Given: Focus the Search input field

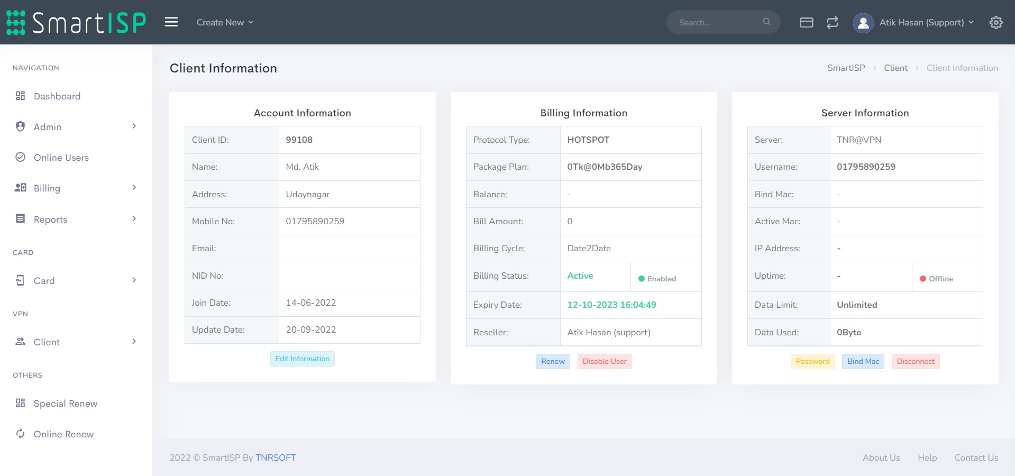Looking at the screenshot, I should pyautogui.click(x=717, y=23).
